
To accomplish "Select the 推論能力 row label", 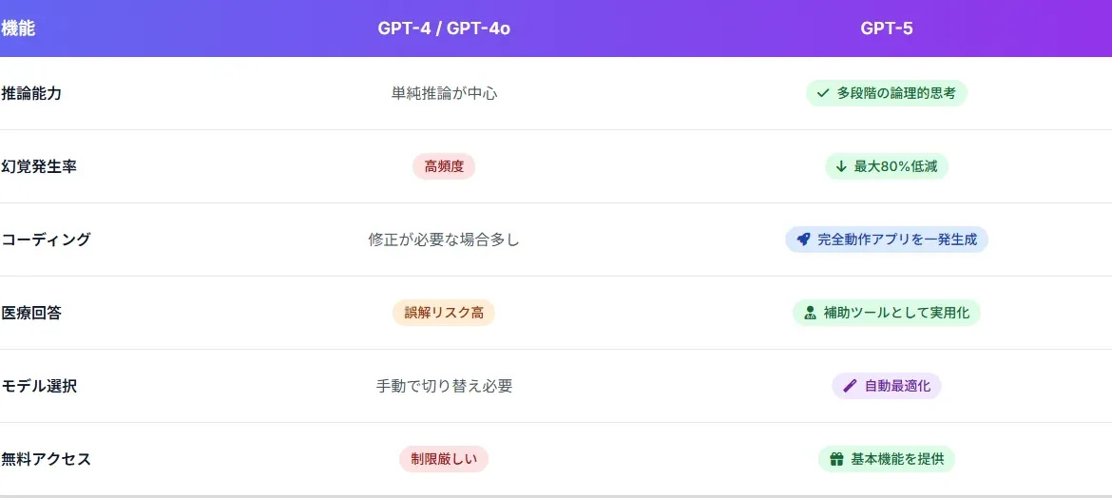I will [32, 93].
